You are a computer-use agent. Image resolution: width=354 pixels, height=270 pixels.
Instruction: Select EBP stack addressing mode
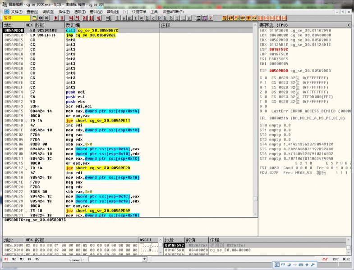pyautogui.click(x=336, y=259)
